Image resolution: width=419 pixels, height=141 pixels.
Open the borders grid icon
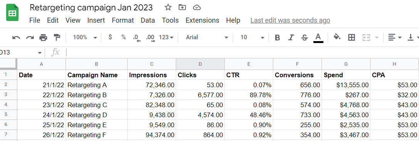click(x=352, y=38)
